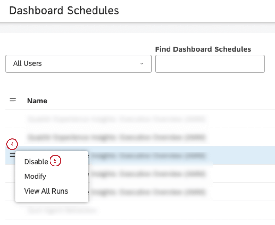Sort by the Name column header
The width and height of the screenshot is (275, 225).
pyautogui.click(x=37, y=101)
